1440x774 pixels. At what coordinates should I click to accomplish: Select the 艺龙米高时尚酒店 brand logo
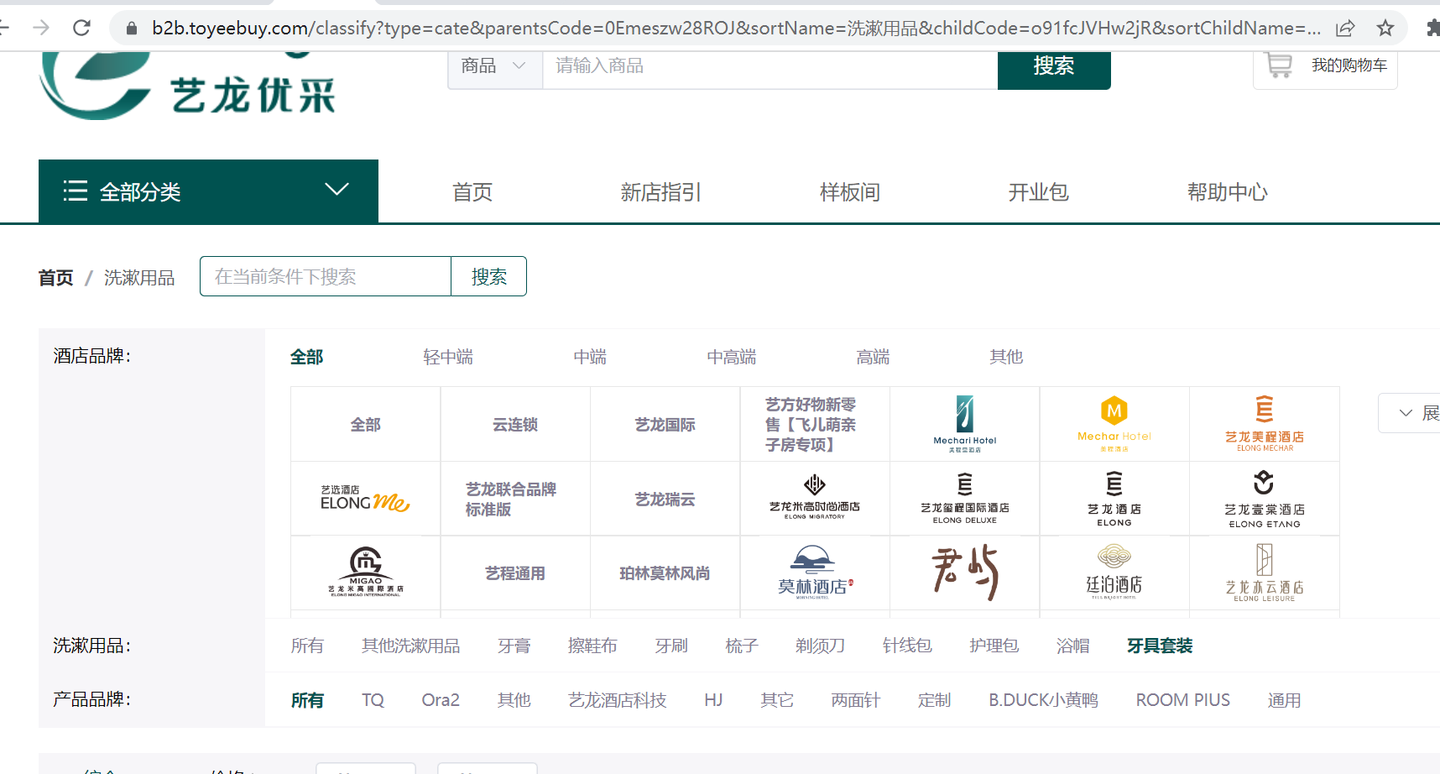point(815,498)
